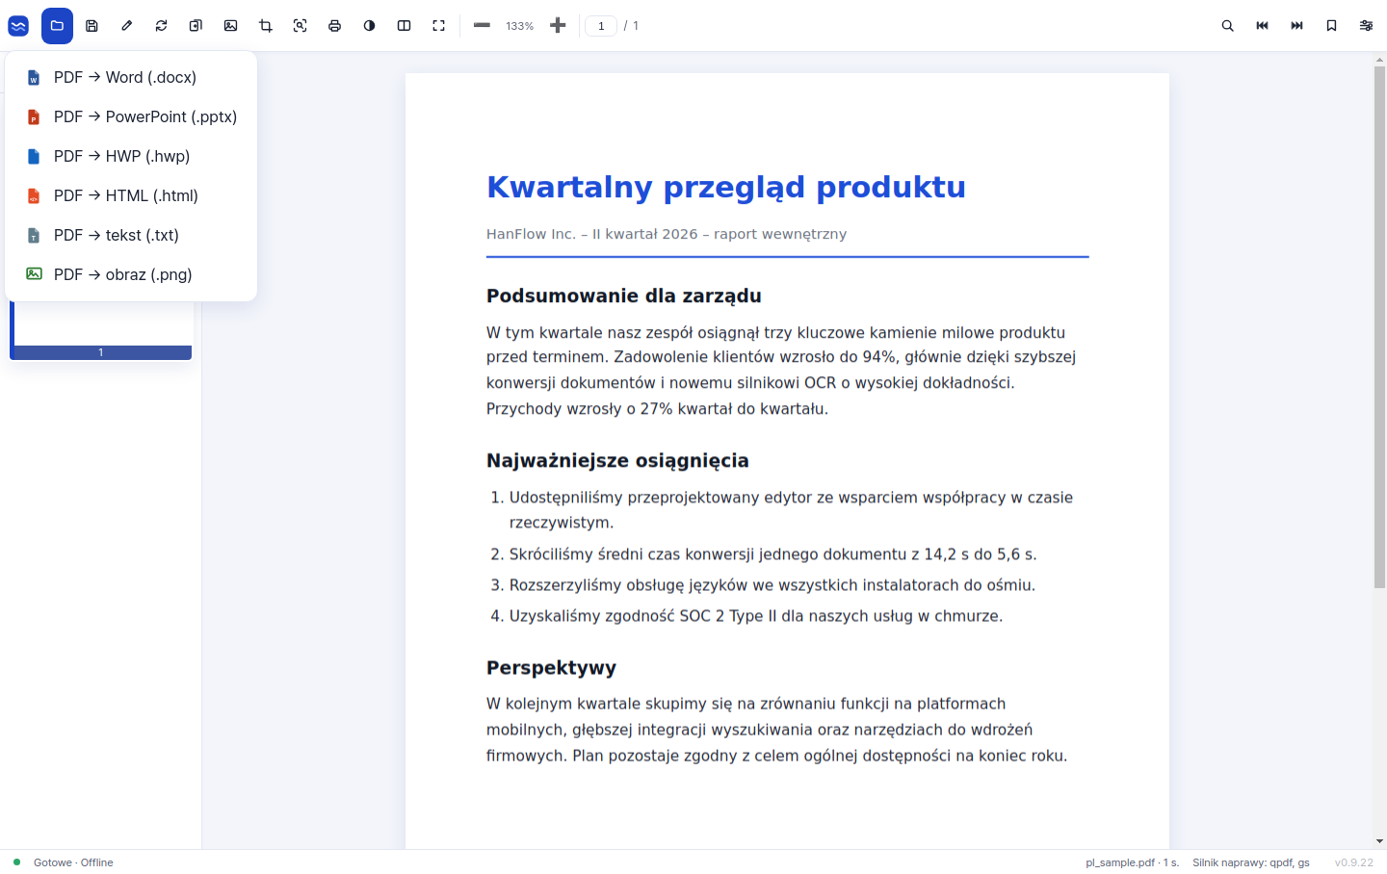Screen dimensions: 1387x874
Task: Select the crop tool
Action: (x=265, y=26)
